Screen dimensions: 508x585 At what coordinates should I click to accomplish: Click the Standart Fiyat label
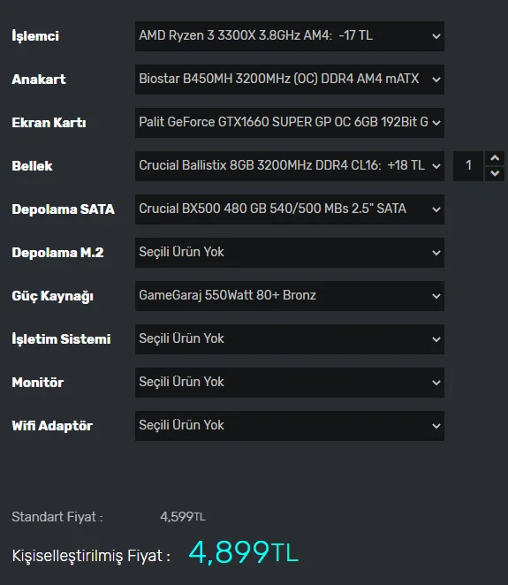(x=57, y=517)
